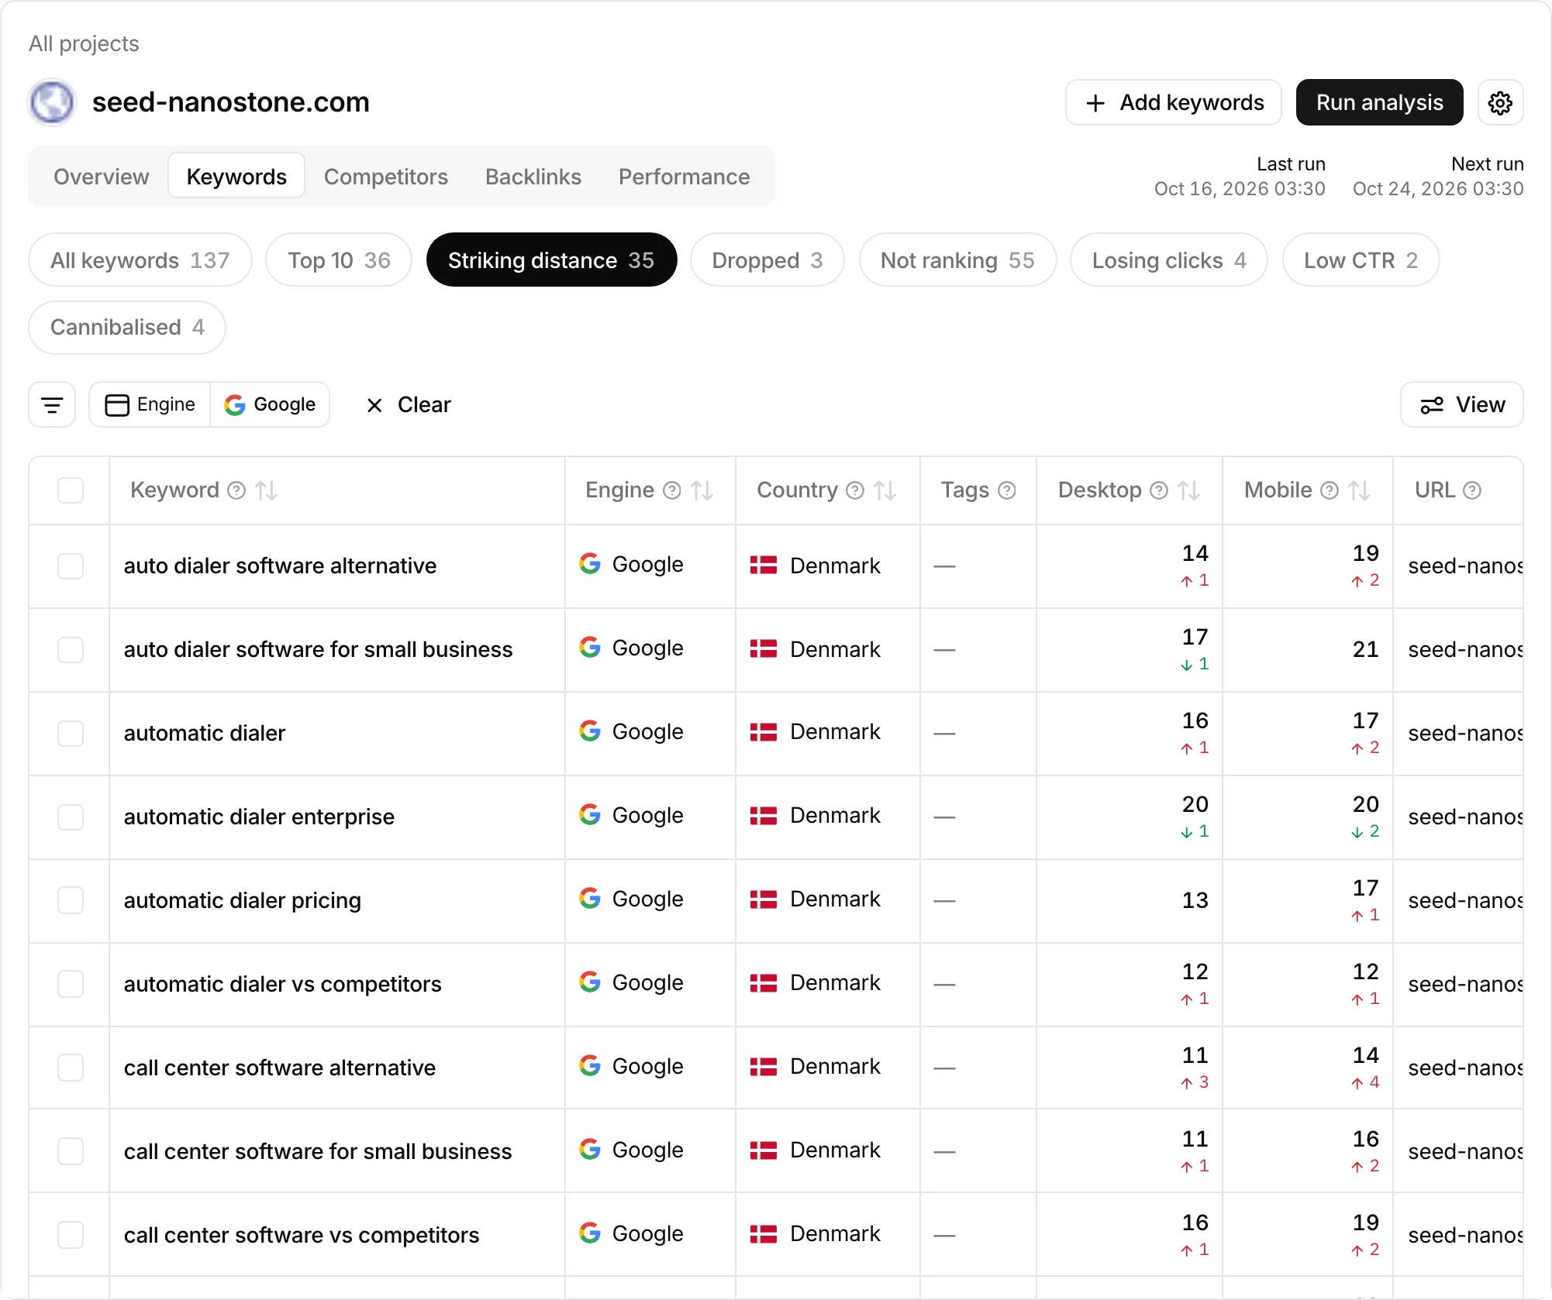The image size is (1552, 1300).
Task: Select the All keywords filter chip
Action: point(140,260)
